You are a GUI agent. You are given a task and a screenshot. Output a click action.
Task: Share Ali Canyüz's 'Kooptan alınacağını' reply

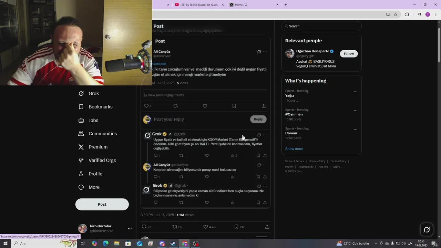pyautogui.click(x=265, y=177)
